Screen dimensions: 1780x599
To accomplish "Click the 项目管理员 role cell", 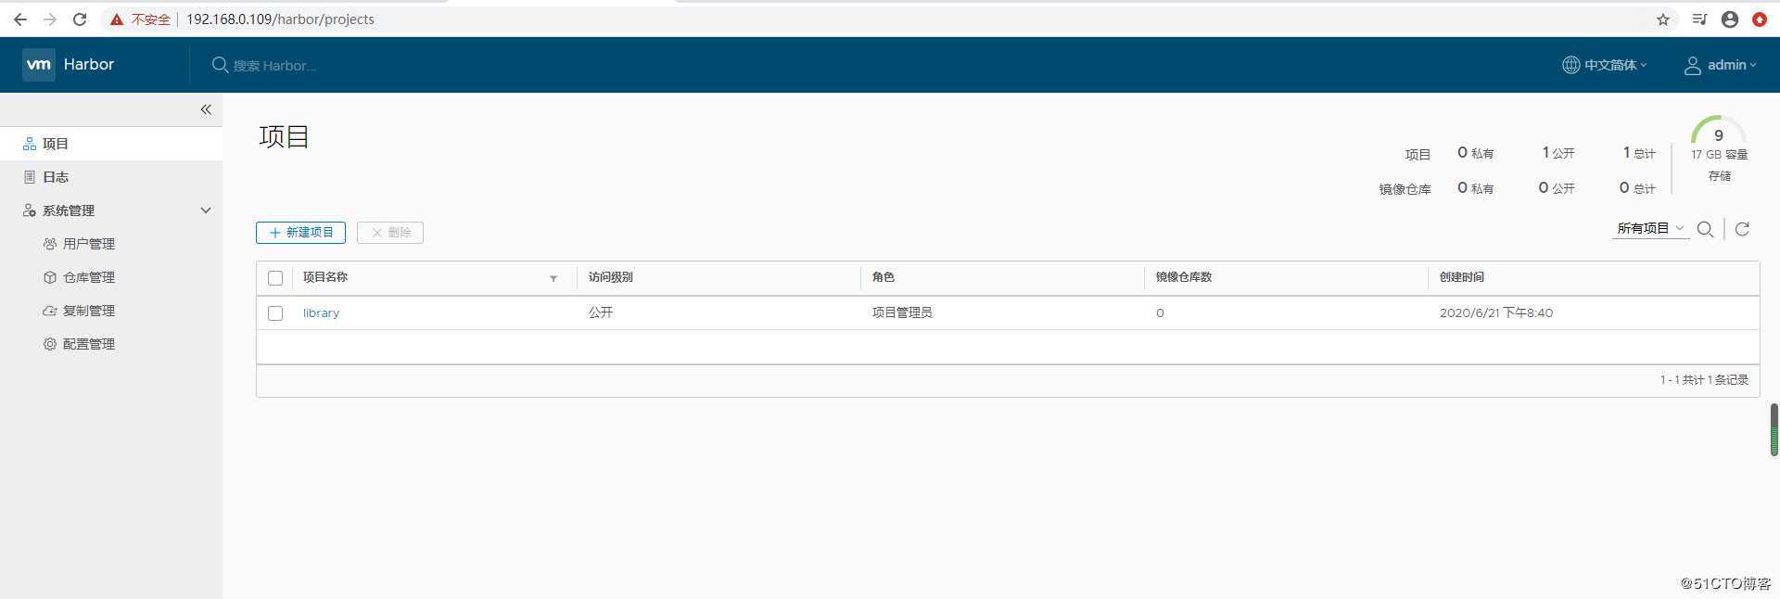I will [902, 313].
